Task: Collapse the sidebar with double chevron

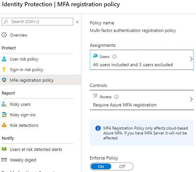Action: (x=77, y=22)
